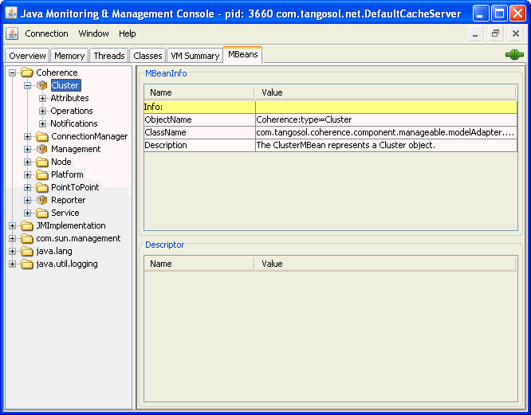Select the yellow Info: row
531x415 pixels.
coord(331,107)
